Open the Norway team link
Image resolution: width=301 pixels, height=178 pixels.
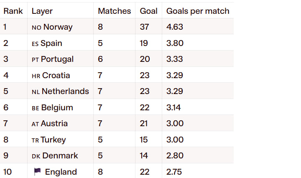pyautogui.click(x=58, y=27)
